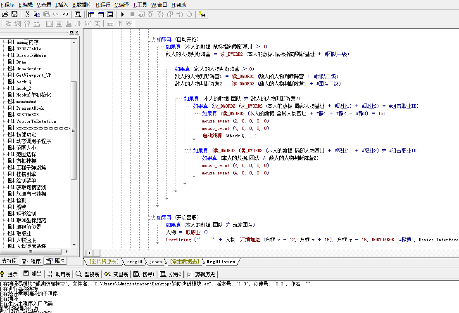Switch to the 程序 panel tab
459x313 pixels.
click(32, 261)
